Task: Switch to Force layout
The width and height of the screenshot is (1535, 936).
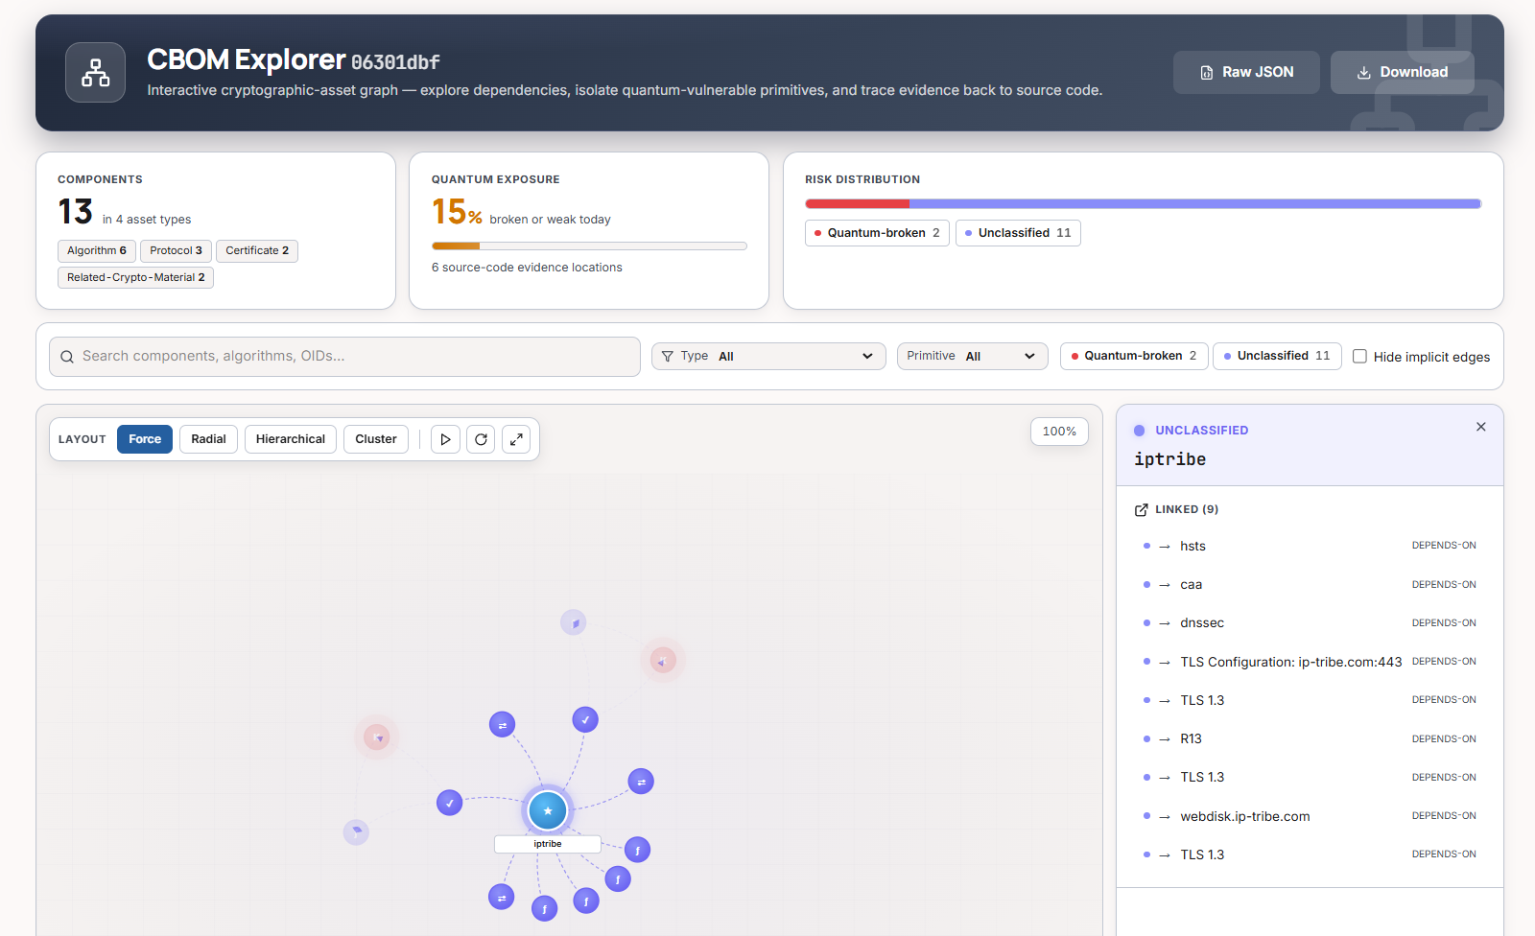Action: (x=145, y=439)
